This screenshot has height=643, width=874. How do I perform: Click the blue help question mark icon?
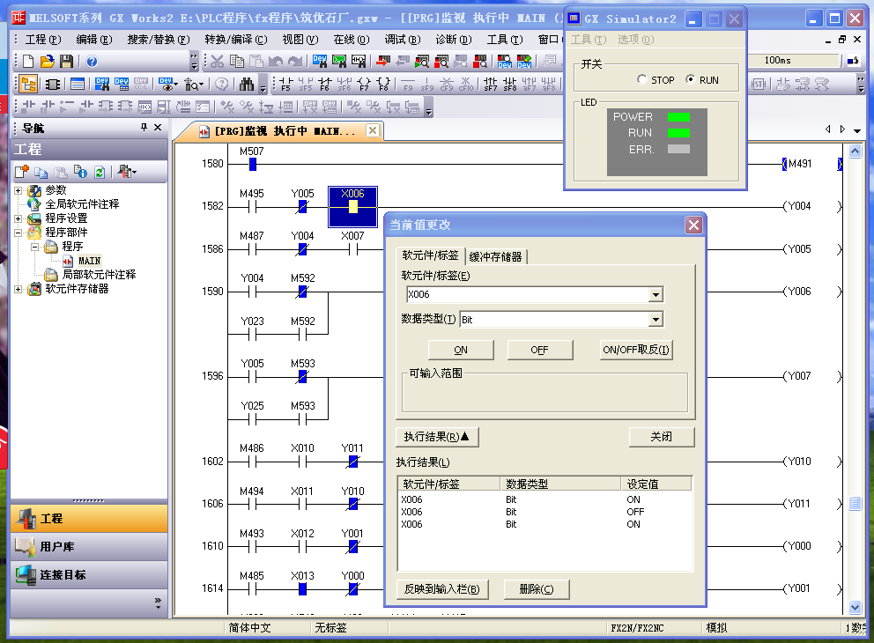coord(92,62)
